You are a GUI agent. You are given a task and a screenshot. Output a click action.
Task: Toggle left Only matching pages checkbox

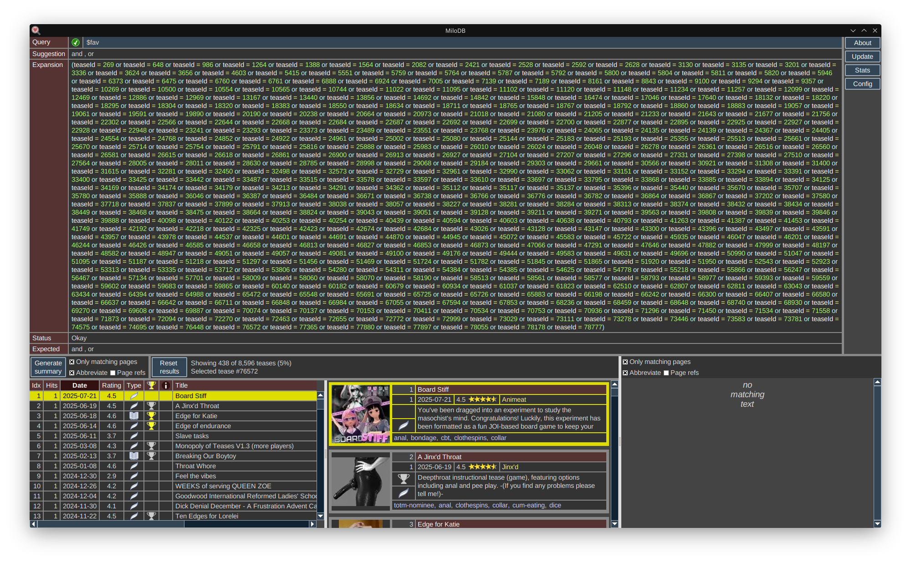pos(72,362)
